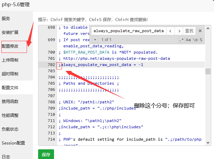The height and width of the screenshot is (159, 214).
Task: Switch to the 上传限制 tab
Action: click(10, 60)
